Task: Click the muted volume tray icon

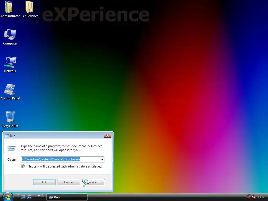Action: pyautogui.click(x=254, y=197)
